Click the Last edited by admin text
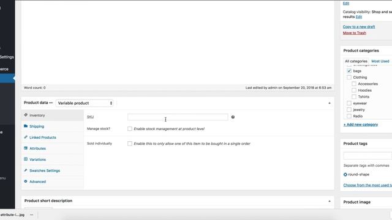This screenshot has width=392, height=220. 288,87
